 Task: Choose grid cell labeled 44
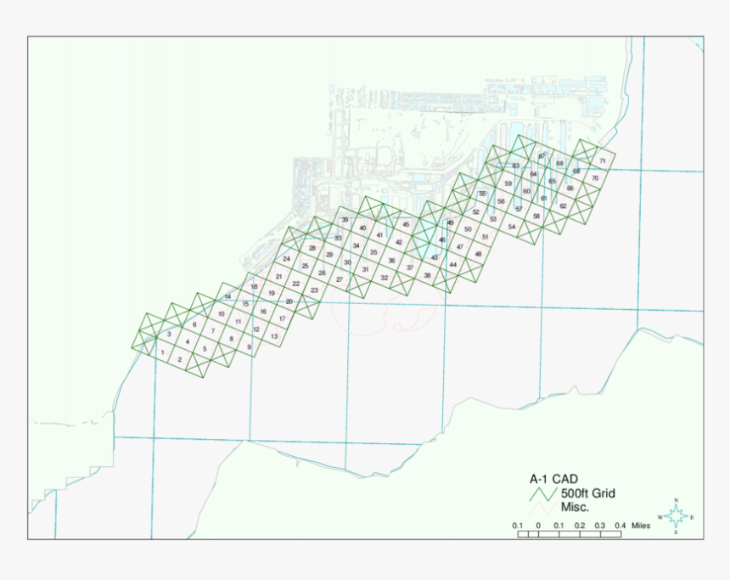tap(453, 265)
